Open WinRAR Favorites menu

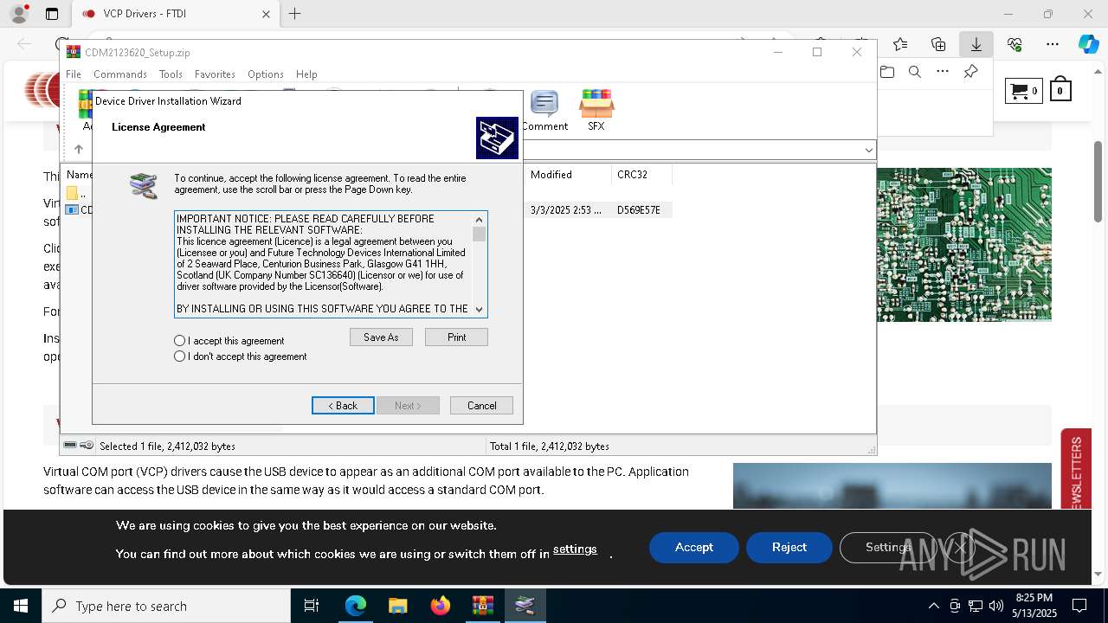[215, 74]
